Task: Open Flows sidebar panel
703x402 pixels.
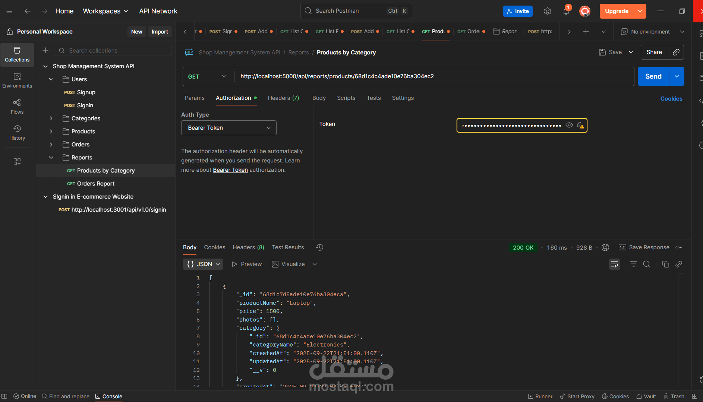Action: (x=17, y=107)
